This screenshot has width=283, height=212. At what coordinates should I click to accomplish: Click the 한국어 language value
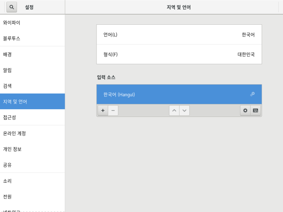248,35
